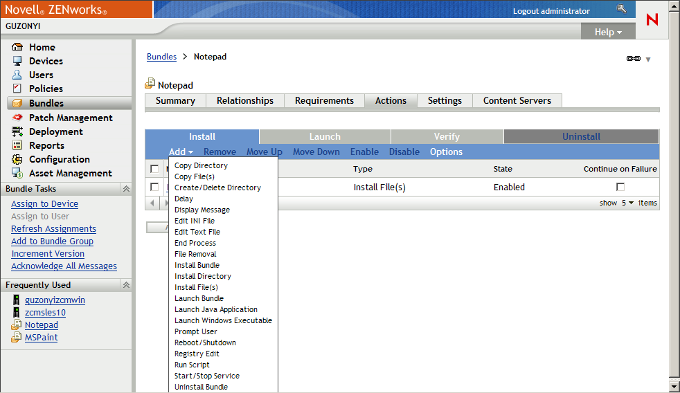
Task: Open the Verify action set tab
Action: 447,136
